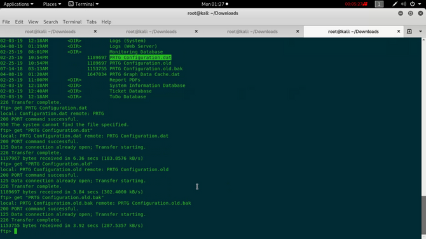Click the new tab icon
The image size is (426, 239).
click(409, 32)
